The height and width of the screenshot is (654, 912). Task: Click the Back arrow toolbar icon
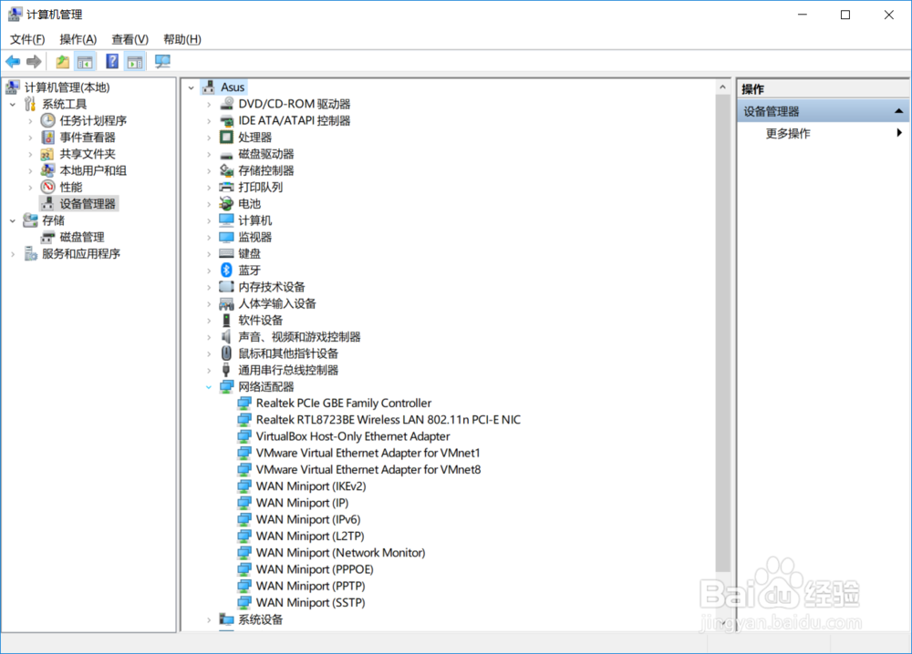click(13, 62)
